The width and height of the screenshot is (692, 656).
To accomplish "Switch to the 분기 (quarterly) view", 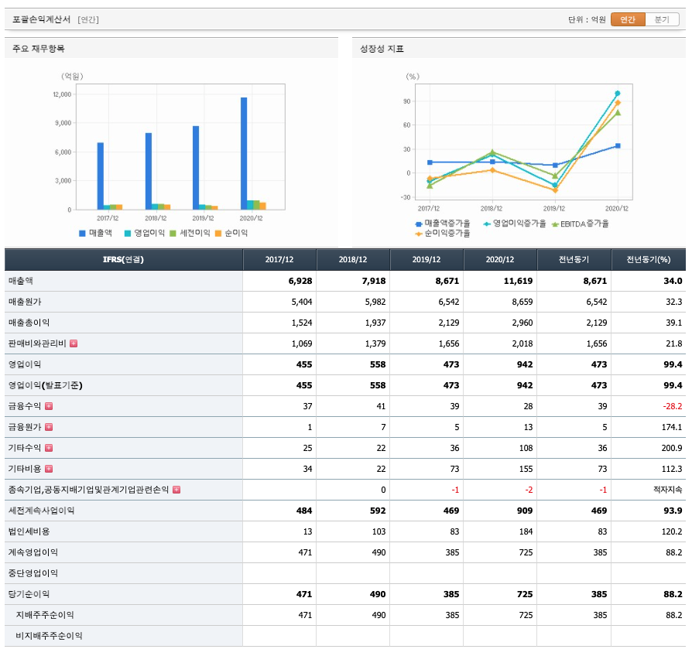I will coord(662,19).
